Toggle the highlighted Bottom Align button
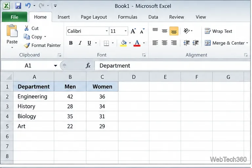Viewport: 252px width, 168px height. click(174, 31)
